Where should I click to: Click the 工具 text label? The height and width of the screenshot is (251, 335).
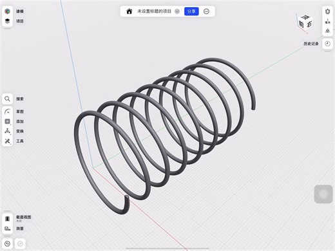click(x=20, y=141)
